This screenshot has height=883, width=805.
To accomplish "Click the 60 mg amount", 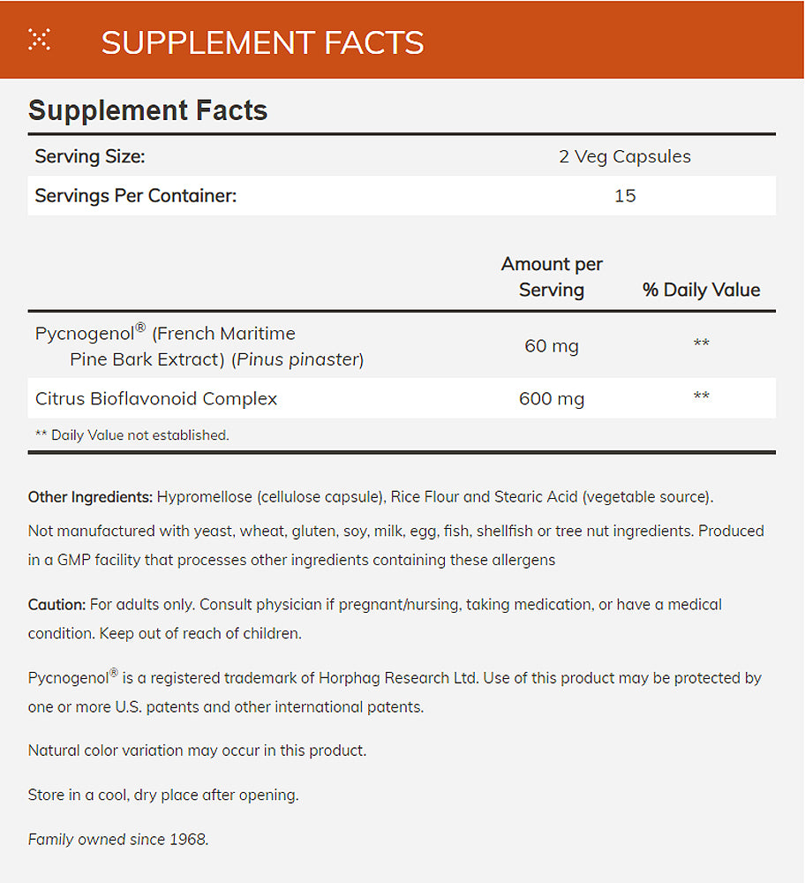I will point(552,346).
